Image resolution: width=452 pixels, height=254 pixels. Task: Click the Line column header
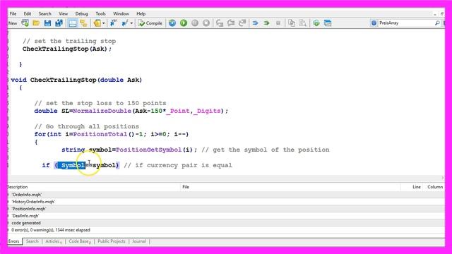coord(417,187)
